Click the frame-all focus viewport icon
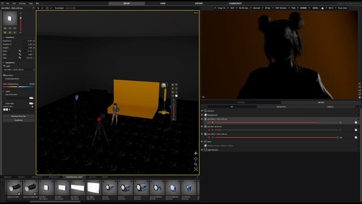Screen dimensions: 362x204 click(x=196, y=169)
